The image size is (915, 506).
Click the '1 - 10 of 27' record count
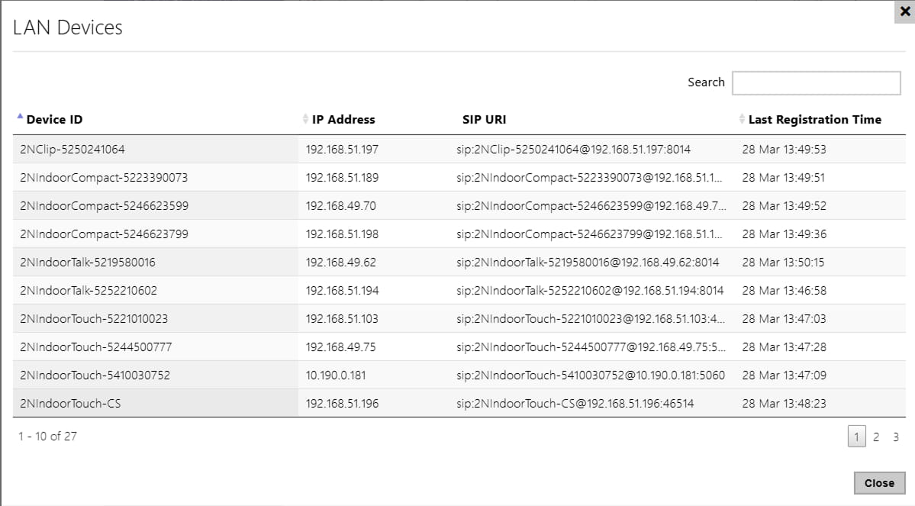click(x=47, y=437)
